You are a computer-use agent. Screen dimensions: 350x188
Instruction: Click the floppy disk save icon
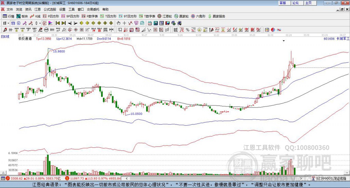click(167, 23)
